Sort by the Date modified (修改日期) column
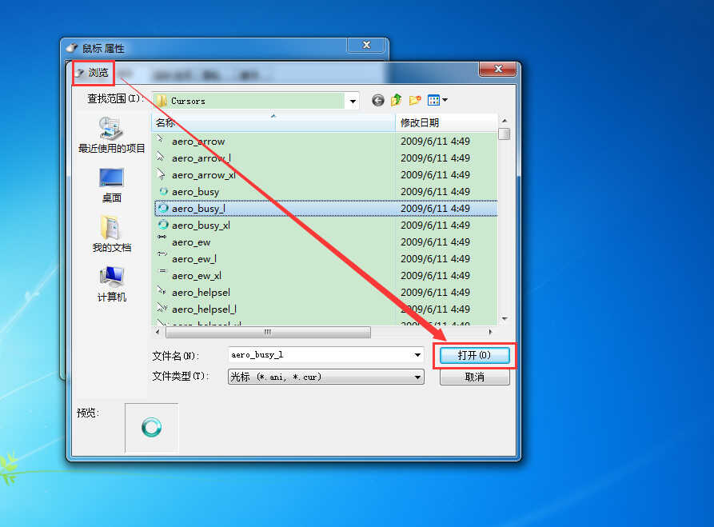Image resolution: width=714 pixels, height=527 pixels. click(446, 122)
